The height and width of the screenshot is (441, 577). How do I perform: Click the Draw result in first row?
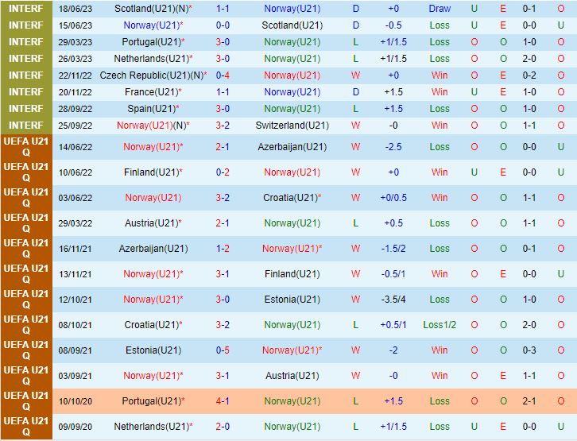[440, 9]
